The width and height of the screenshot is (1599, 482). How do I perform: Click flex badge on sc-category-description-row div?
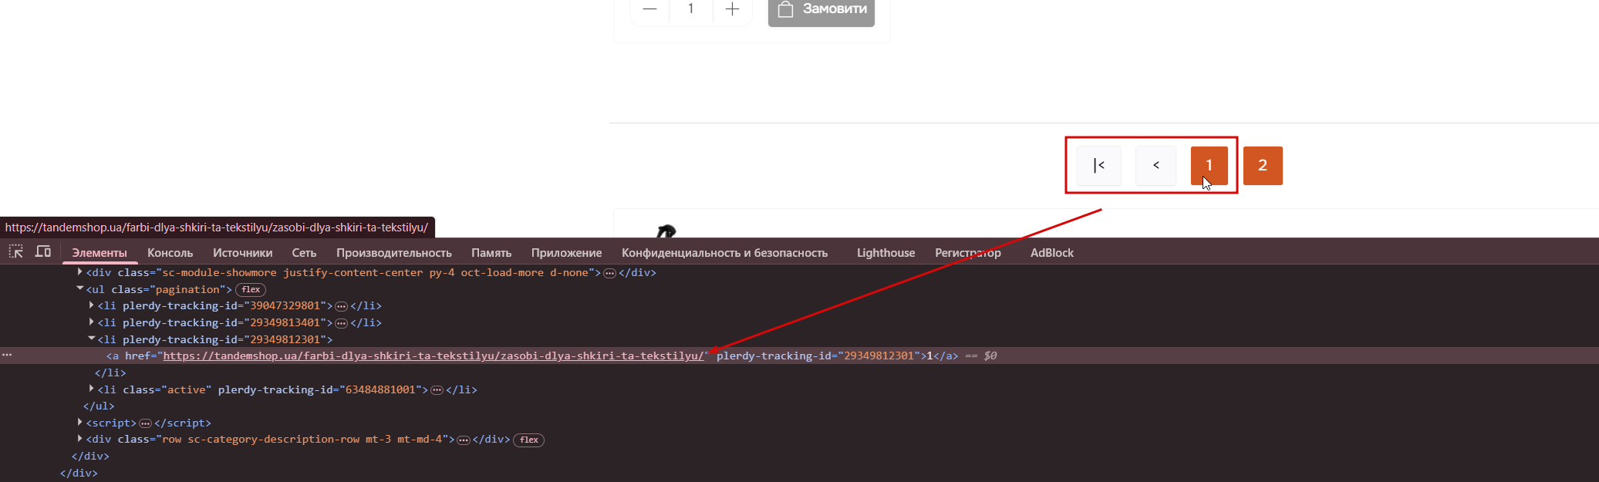529,440
